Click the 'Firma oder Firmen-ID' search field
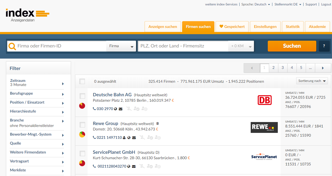Screen dimensions: 332x176 pyautogui.click(x=61, y=46)
